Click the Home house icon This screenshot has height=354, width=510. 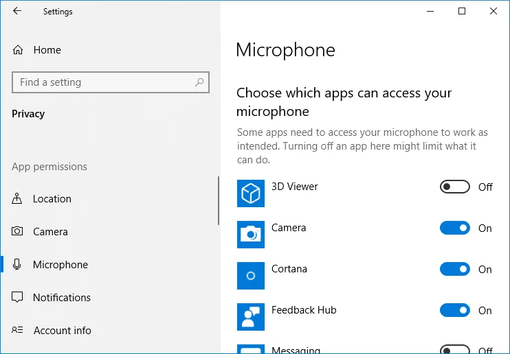pos(18,49)
